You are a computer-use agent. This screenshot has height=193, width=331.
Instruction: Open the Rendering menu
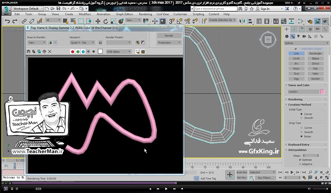(145, 14)
